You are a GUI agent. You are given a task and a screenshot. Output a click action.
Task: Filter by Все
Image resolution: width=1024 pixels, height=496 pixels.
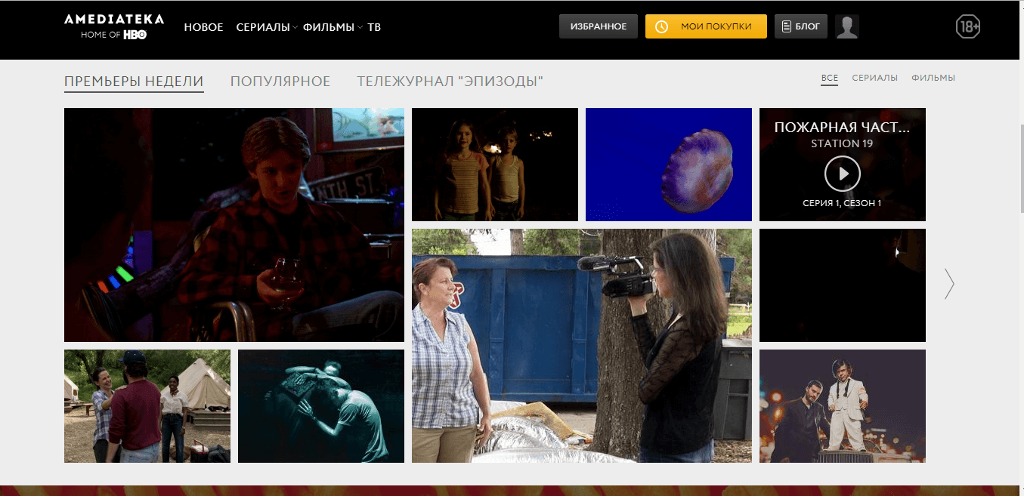[x=829, y=78]
